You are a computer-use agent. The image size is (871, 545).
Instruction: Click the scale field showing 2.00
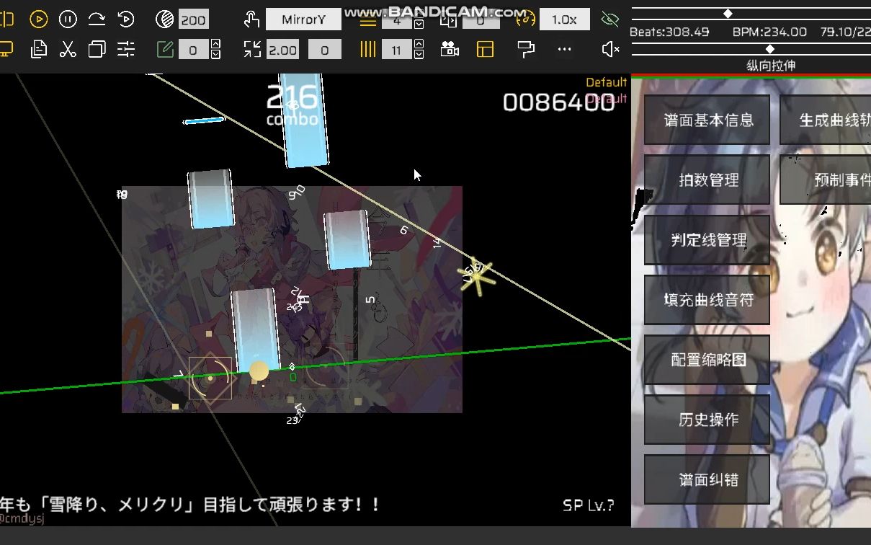coord(282,50)
